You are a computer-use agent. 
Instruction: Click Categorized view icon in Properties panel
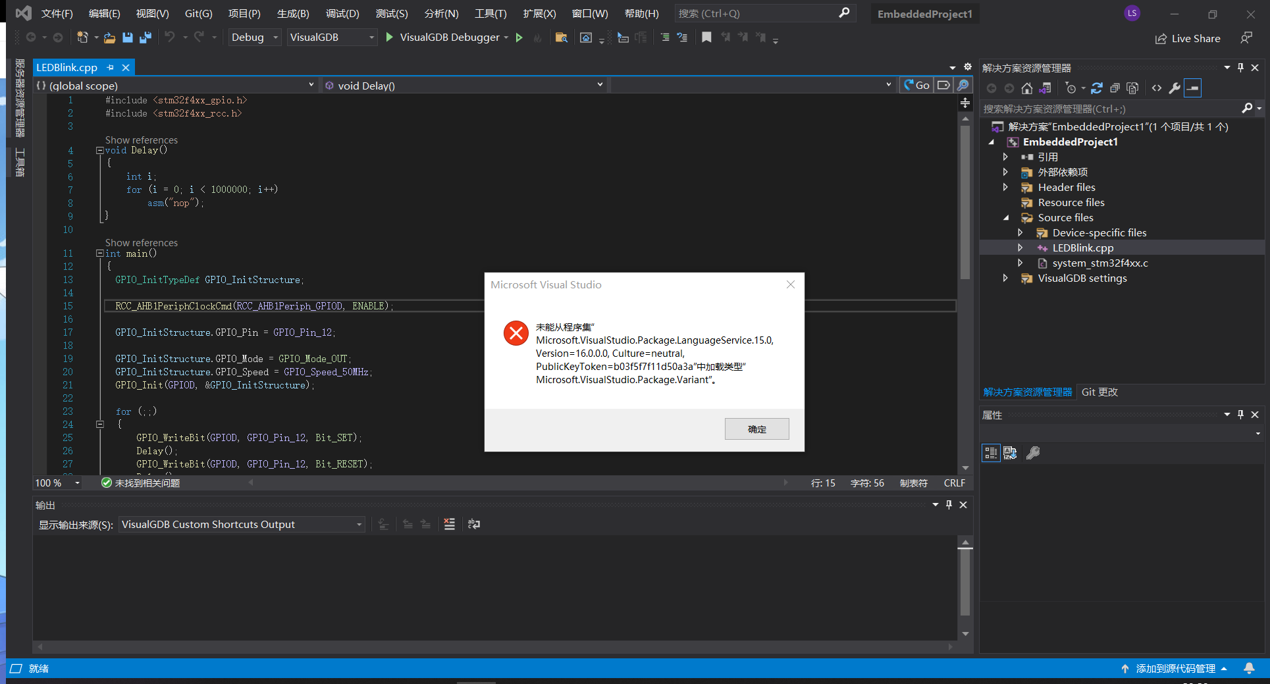pyautogui.click(x=991, y=453)
